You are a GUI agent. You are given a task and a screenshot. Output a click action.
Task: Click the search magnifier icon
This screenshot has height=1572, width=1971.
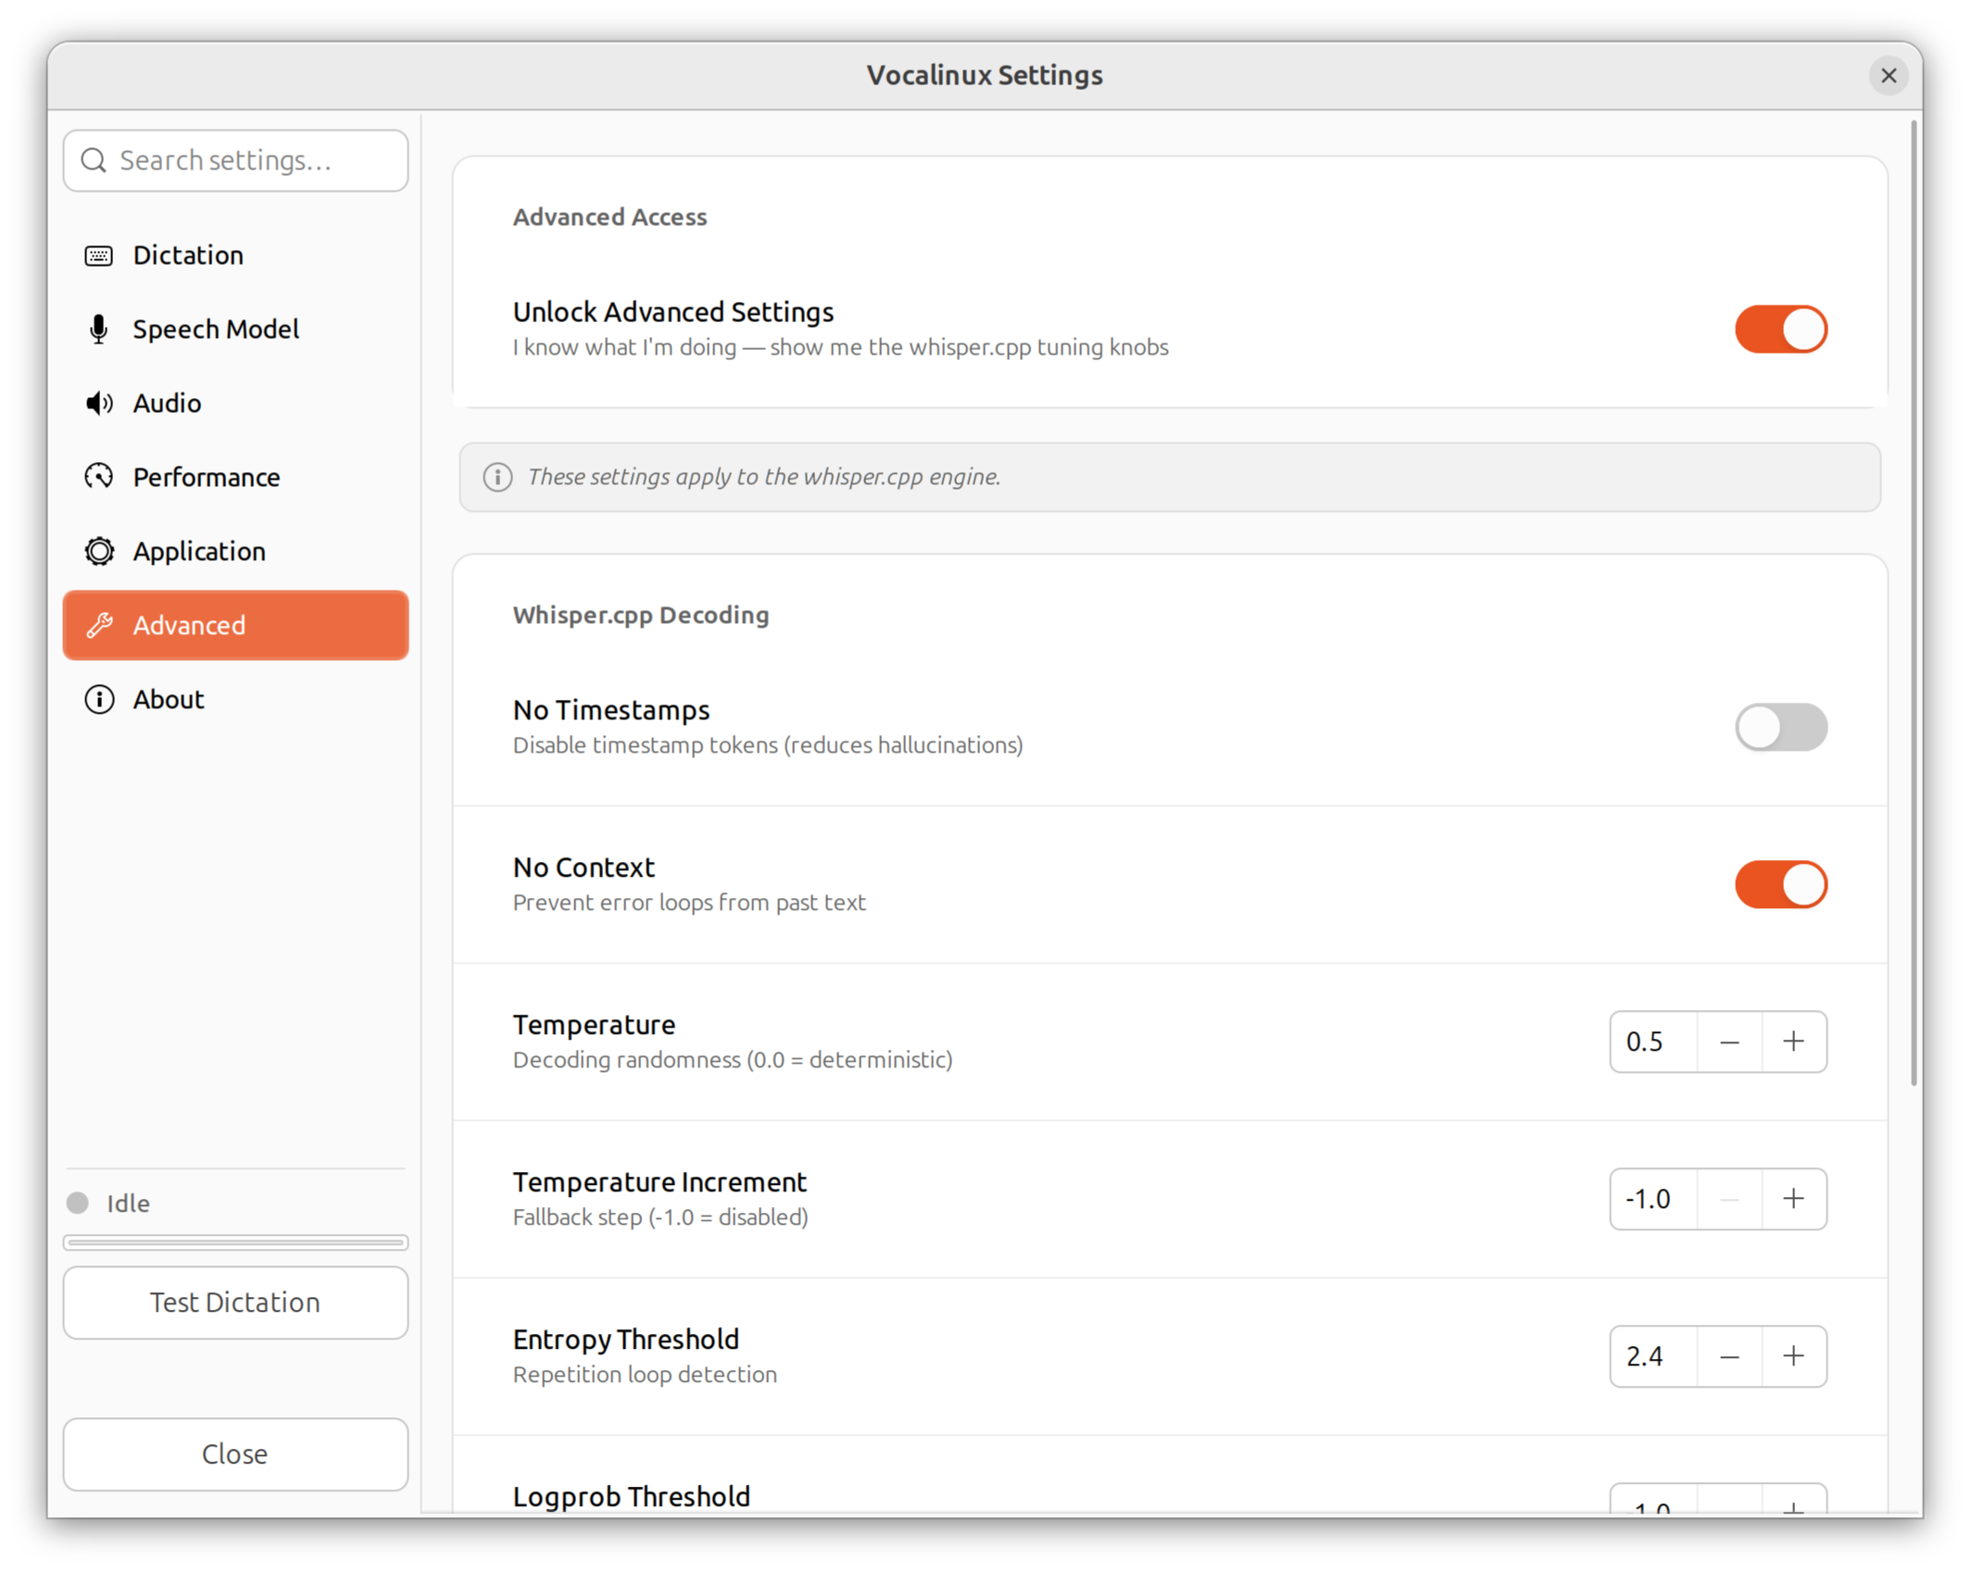tap(94, 161)
